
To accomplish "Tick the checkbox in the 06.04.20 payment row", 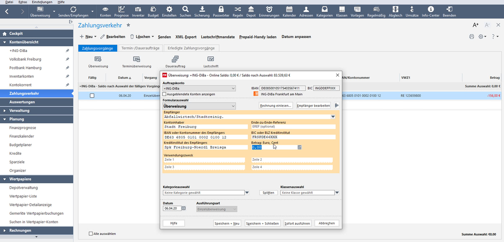I will [92, 96].
